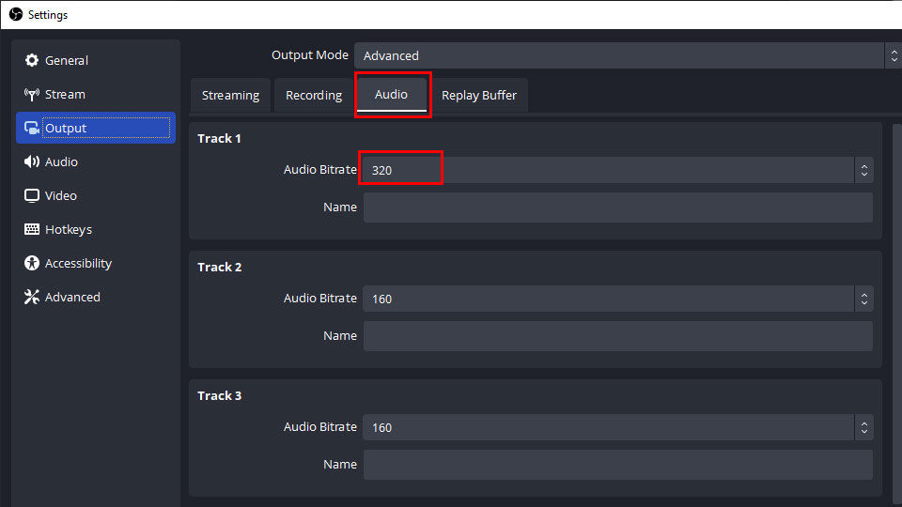Click the Audio speaker icon in sidebar

[x=32, y=161]
